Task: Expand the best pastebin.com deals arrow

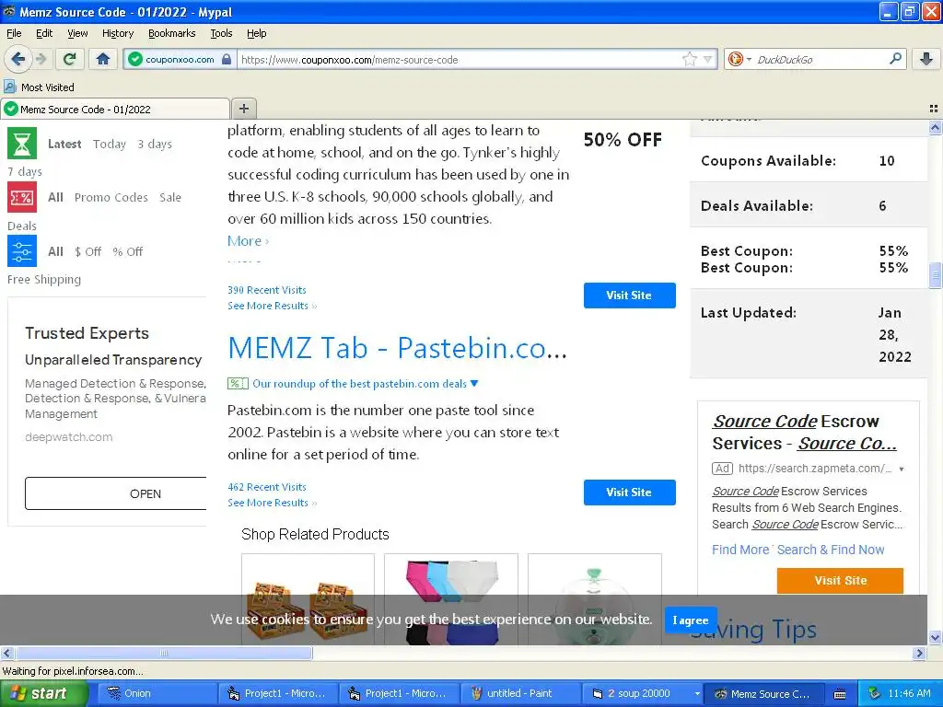Action: [474, 384]
